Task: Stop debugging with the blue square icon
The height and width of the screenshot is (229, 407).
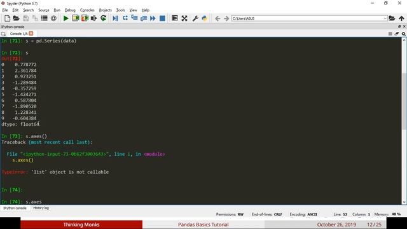Action: tap(162, 18)
